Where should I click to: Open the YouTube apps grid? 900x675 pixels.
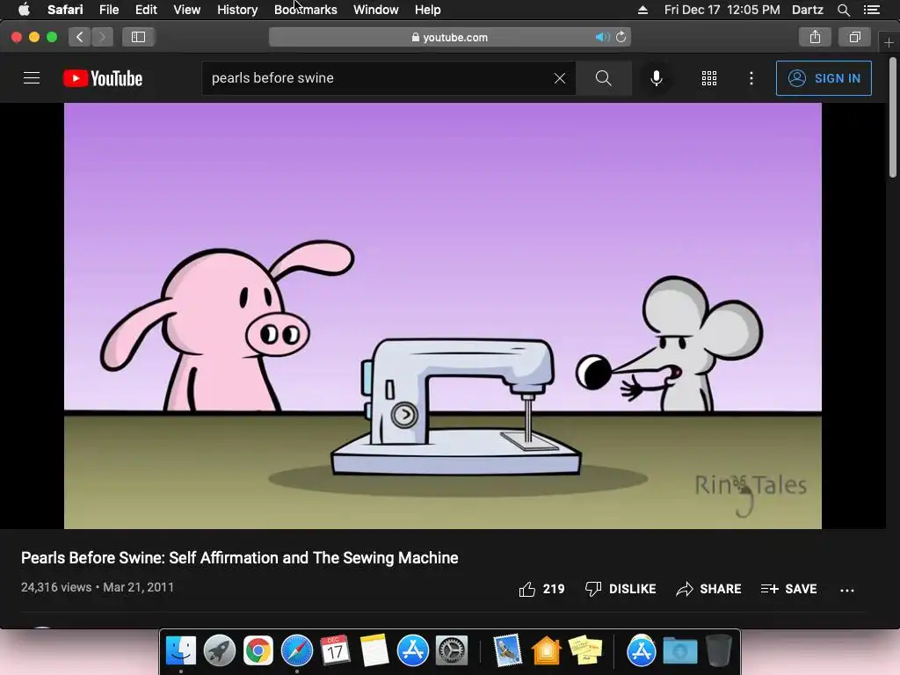709,78
